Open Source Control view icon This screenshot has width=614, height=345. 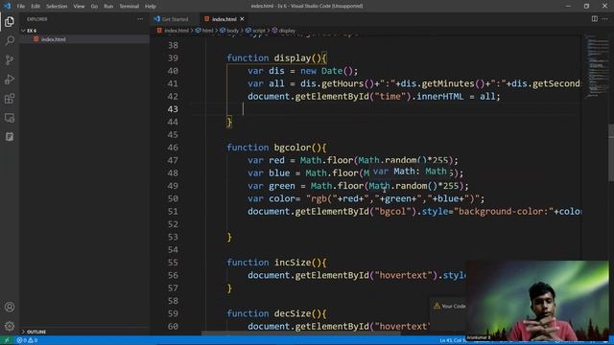click(10, 59)
